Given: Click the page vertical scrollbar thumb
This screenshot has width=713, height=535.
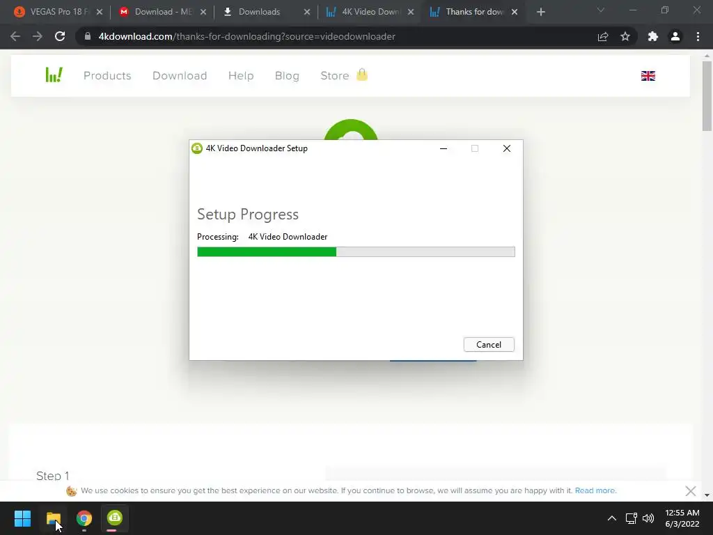Looking at the screenshot, I should click(x=707, y=95).
